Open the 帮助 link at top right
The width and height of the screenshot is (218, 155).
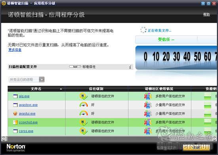point(207,14)
